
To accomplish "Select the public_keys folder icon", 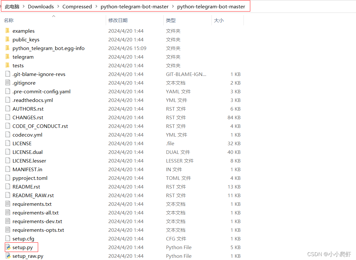I will click(x=7, y=39).
